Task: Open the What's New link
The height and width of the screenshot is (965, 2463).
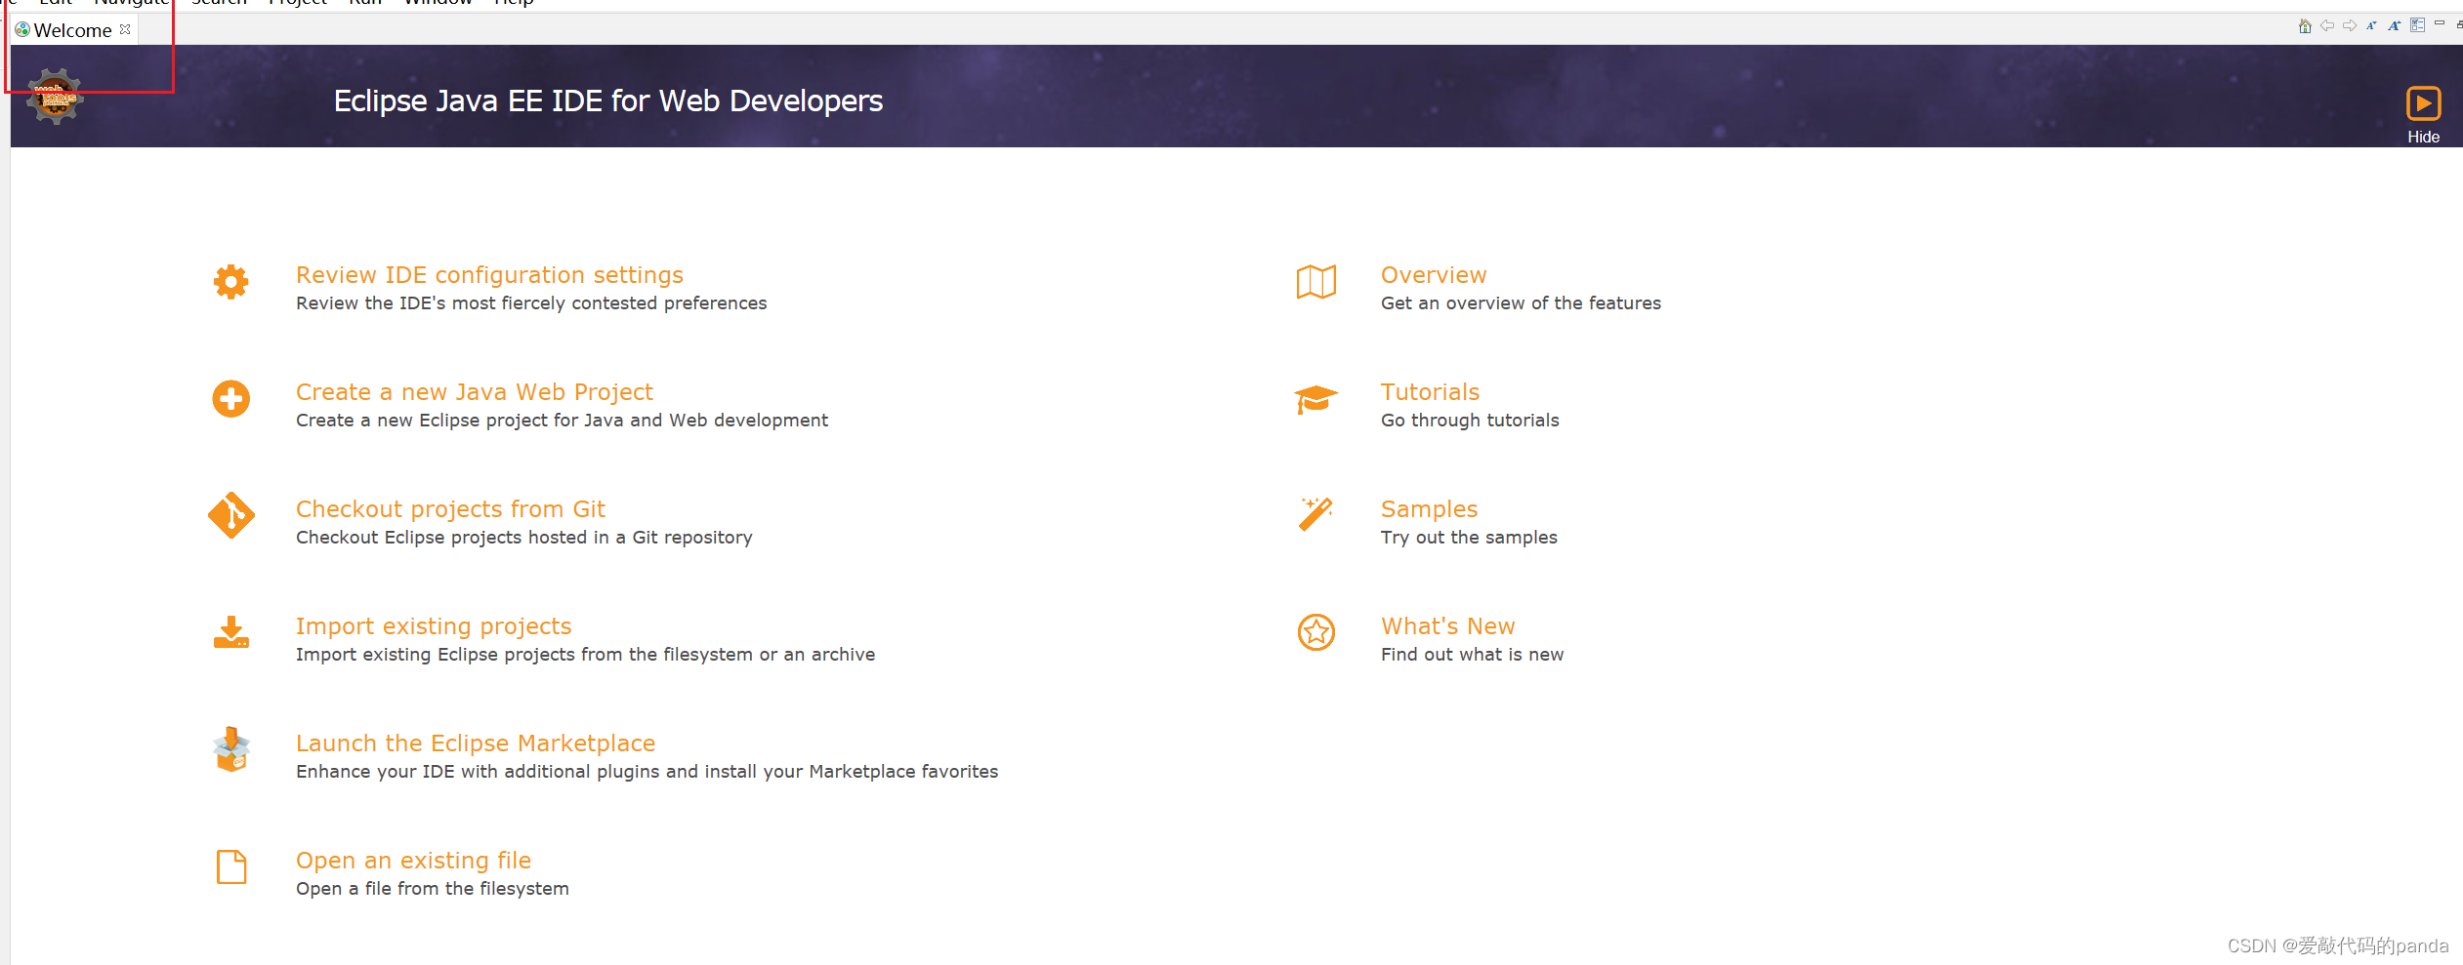Action: [1447, 626]
